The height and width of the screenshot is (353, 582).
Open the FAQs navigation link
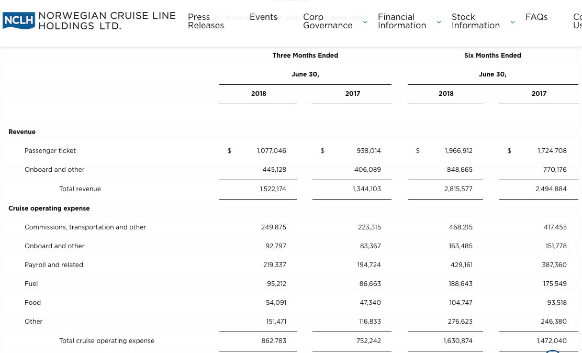(x=536, y=17)
